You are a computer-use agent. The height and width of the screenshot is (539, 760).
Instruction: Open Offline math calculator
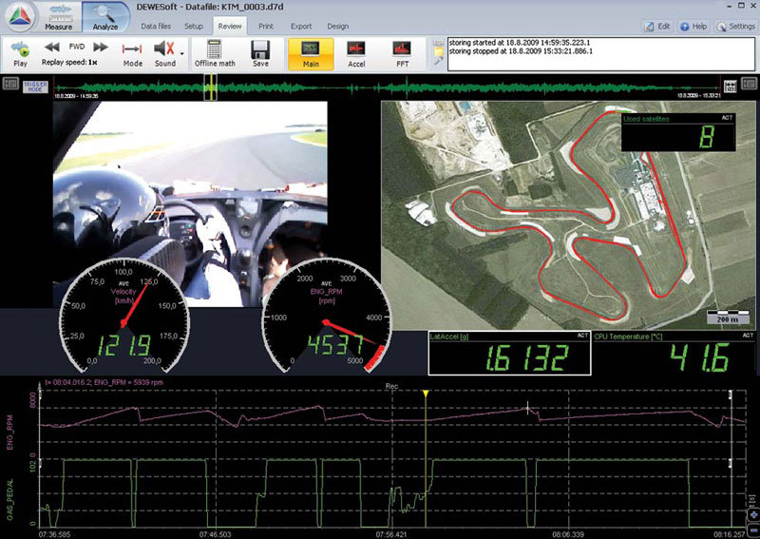[x=214, y=50]
